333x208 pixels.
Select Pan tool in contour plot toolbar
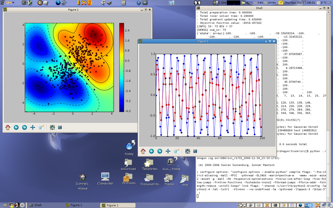click(x=33, y=127)
